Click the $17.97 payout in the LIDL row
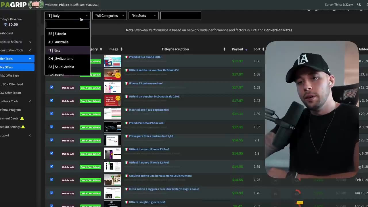Viewport: 368px width, 207px height. pyautogui.click(x=237, y=61)
